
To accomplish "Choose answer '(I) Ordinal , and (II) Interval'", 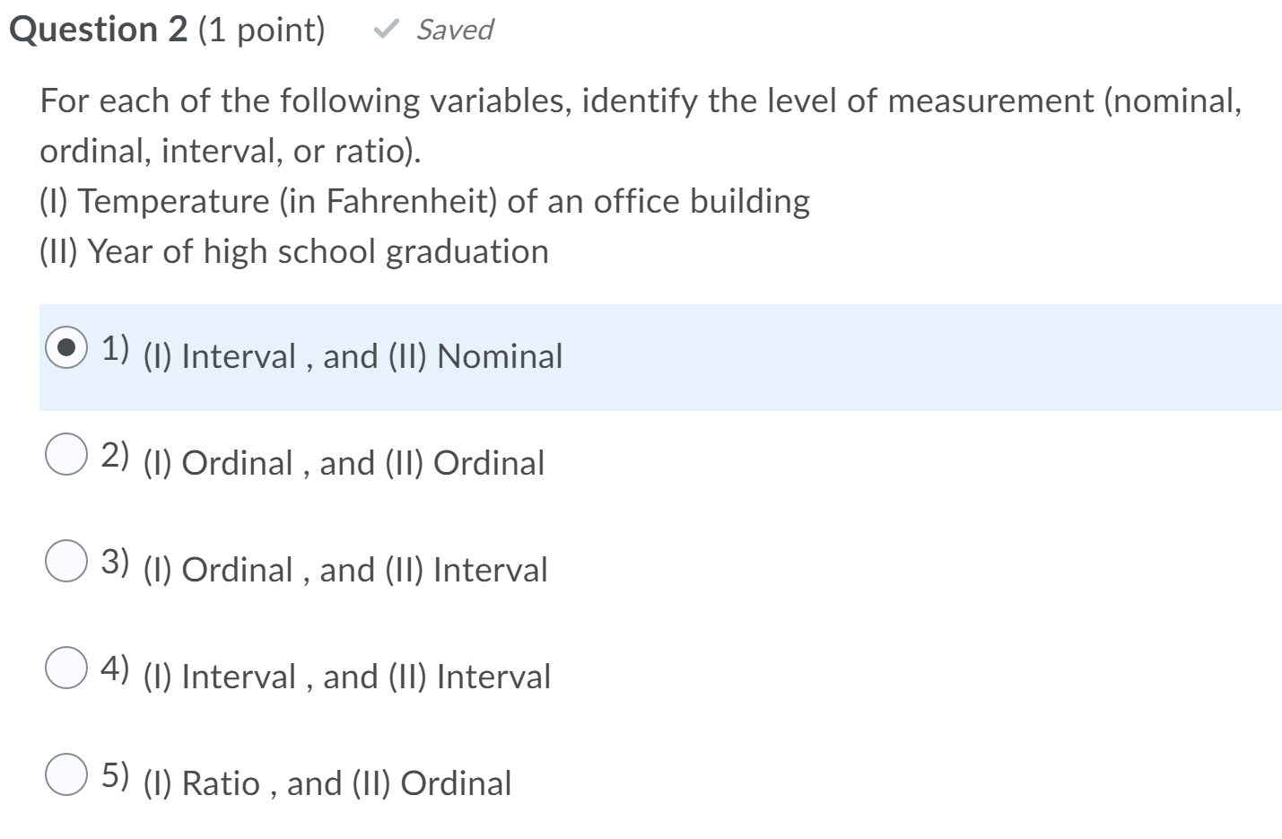I will [x=344, y=570].
